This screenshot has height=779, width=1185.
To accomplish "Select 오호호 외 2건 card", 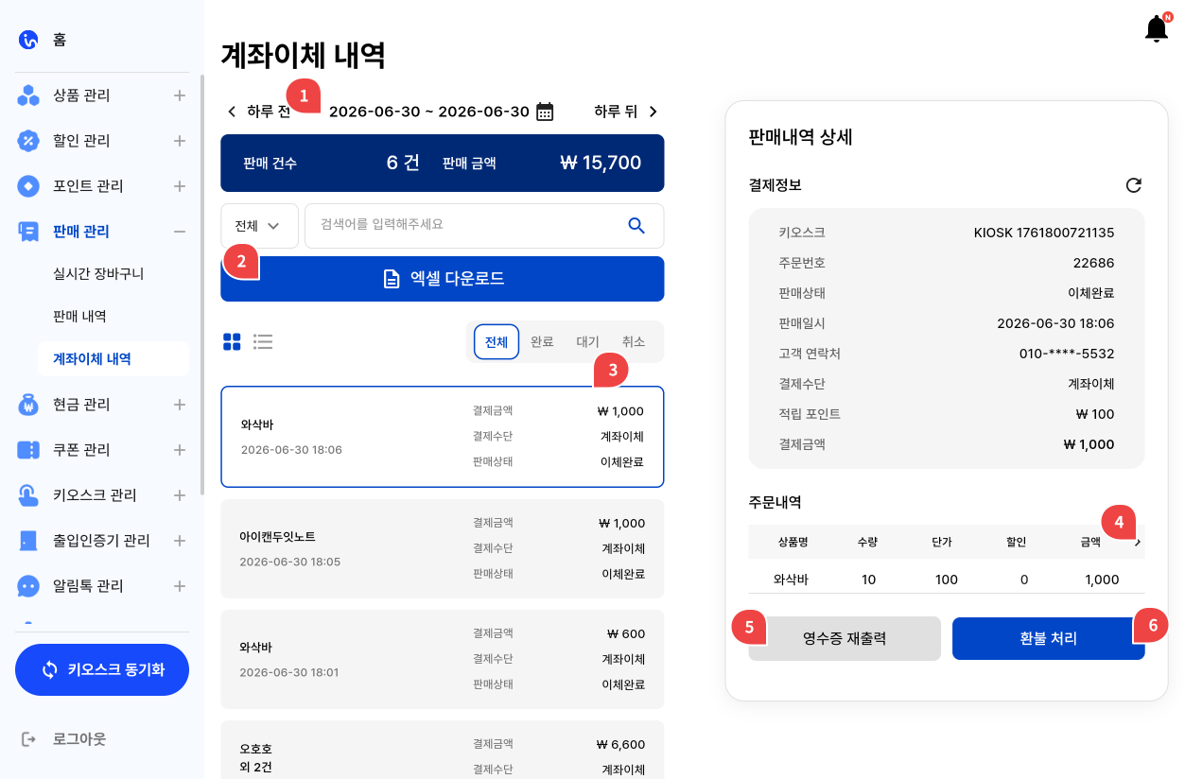I will (x=443, y=750).
